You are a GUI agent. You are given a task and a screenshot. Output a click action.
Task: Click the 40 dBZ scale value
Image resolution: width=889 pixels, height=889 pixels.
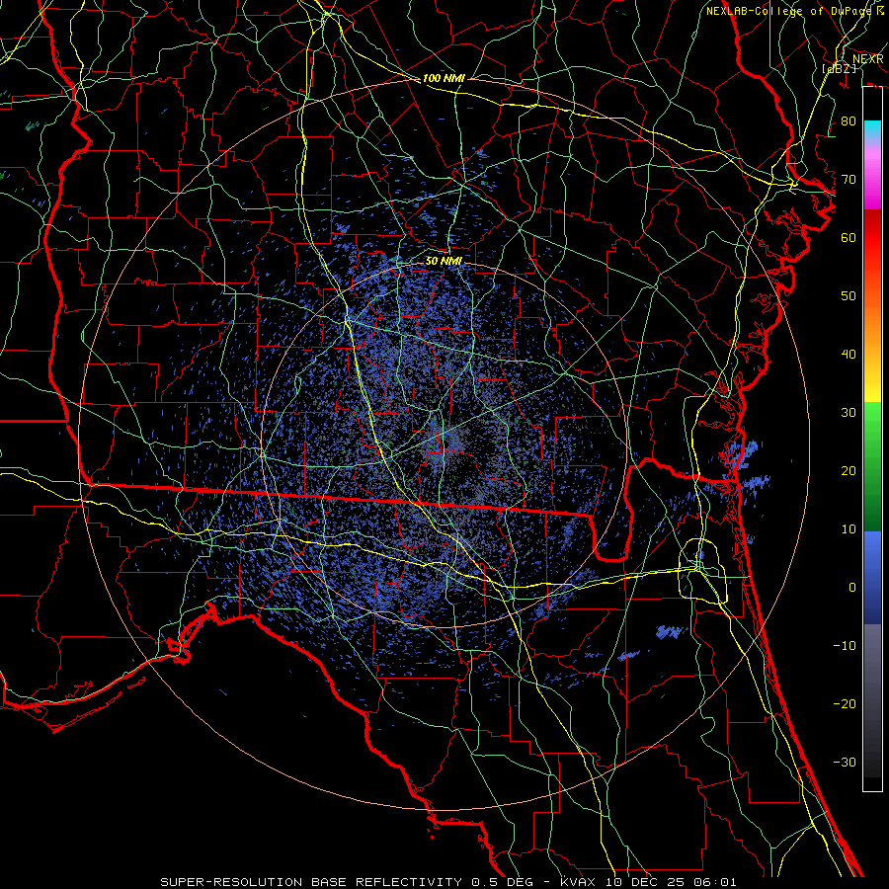coord(849,355)
